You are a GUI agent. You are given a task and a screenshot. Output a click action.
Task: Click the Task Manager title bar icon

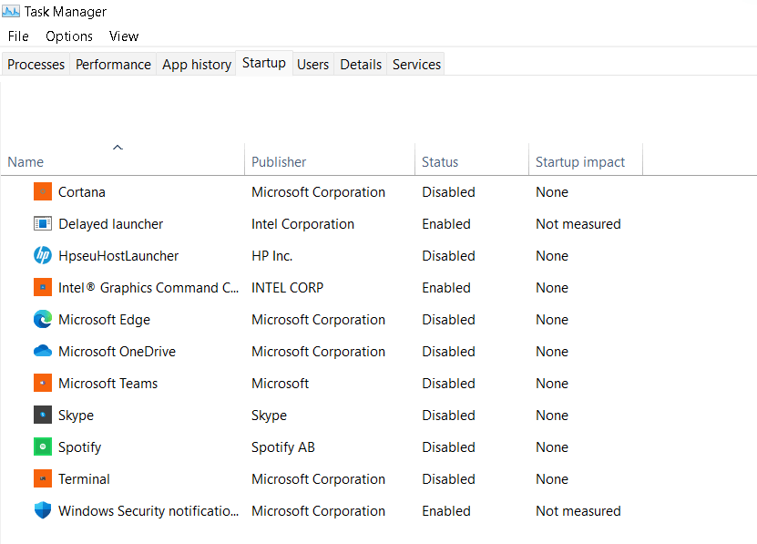pyautogui.click(x=11, y=12)
